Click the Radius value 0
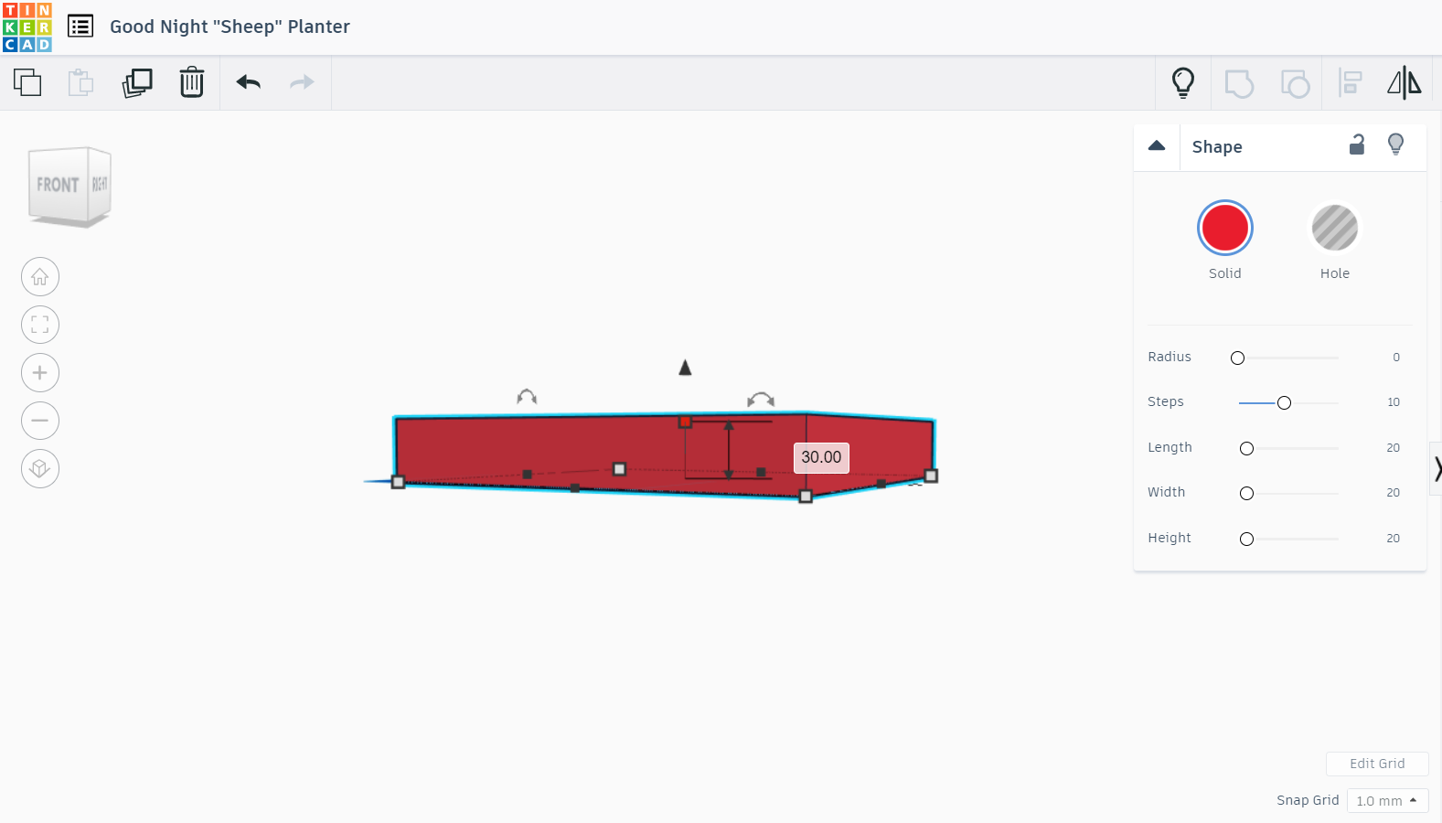Viewport: 1442px width, 823px height. [x=1396, y=358]
